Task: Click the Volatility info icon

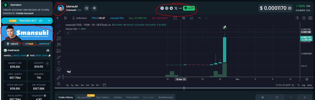Action: click(45, 96)
